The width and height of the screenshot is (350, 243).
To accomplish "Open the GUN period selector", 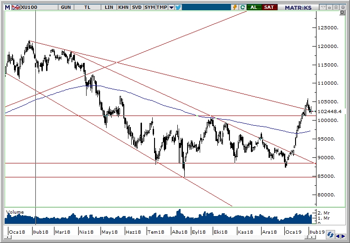I will point(66,7).
